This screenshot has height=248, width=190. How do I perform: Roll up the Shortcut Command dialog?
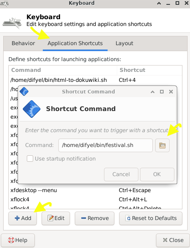tap(152, 92)
